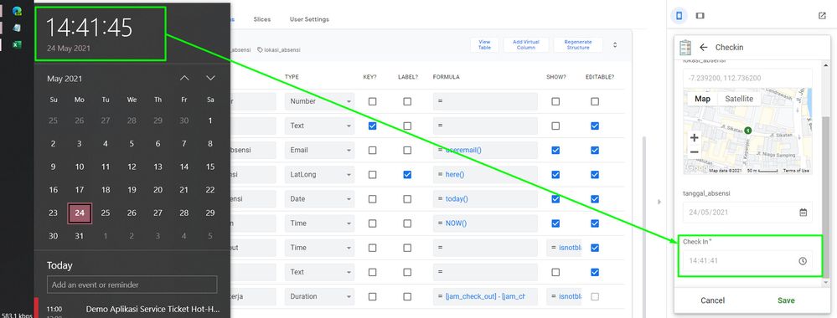Open Microsoft Edge from the taskbar
The width and height of the screenshot is (837, 318).
pos(17,10)
